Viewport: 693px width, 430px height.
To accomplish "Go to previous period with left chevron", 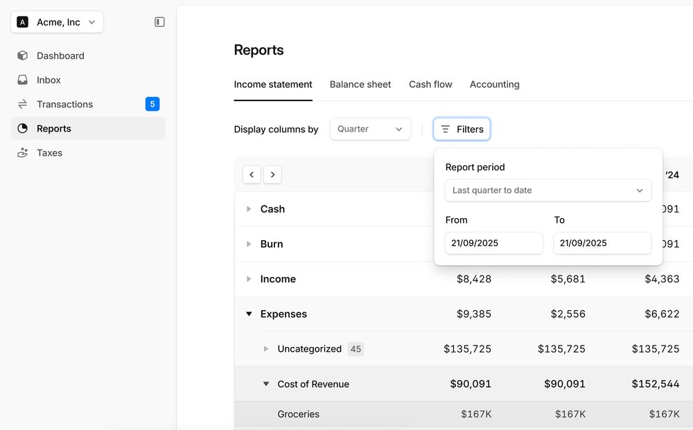I will point(252,174).
